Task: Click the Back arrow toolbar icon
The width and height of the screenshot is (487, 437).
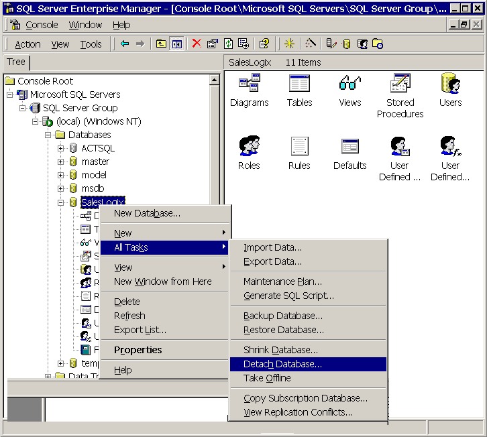Action: coord(125,44)
